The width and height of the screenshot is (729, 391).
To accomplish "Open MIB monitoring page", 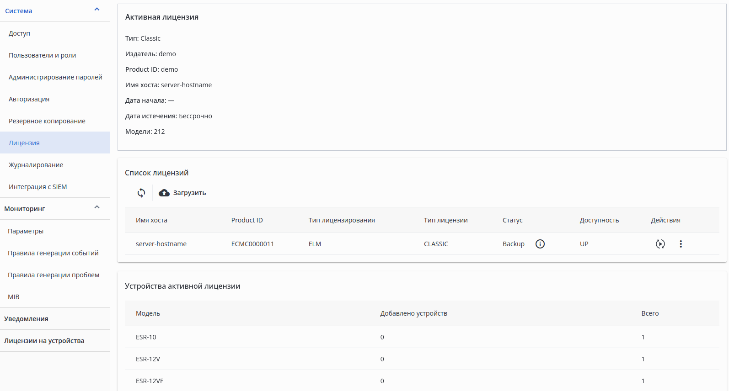I will tap(14, 297).
